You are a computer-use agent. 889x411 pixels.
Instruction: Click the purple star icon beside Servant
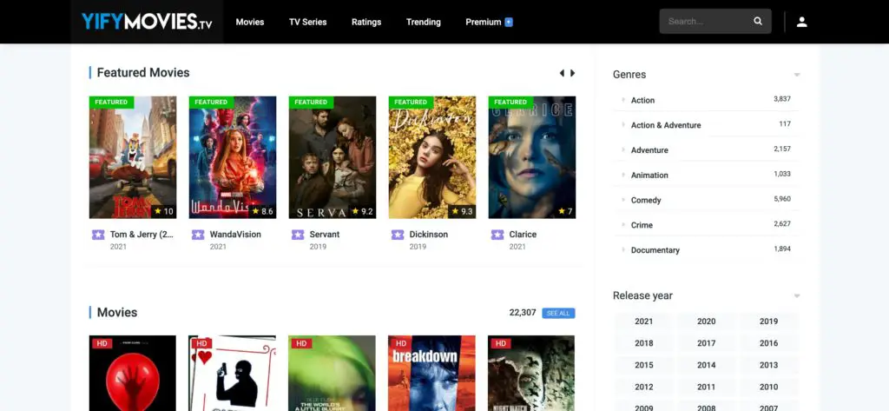(298, 235)
